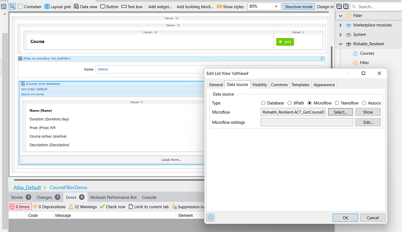402x232 pixels.
Task: Click the green Add button on page
Action: click(x=285, y=42)
